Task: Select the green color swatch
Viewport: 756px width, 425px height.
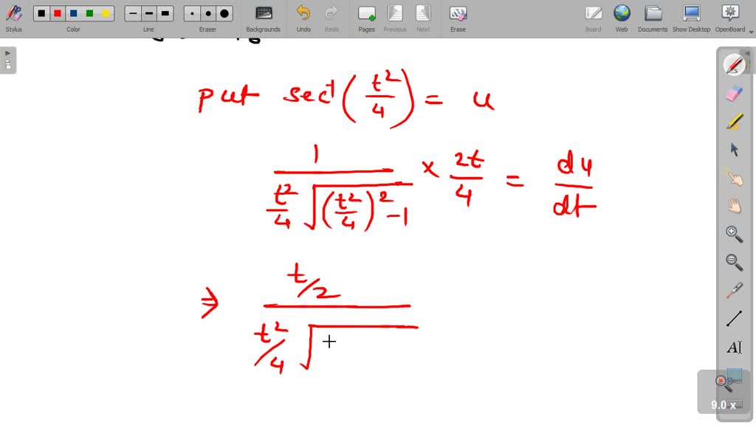Action: [91, 13]
